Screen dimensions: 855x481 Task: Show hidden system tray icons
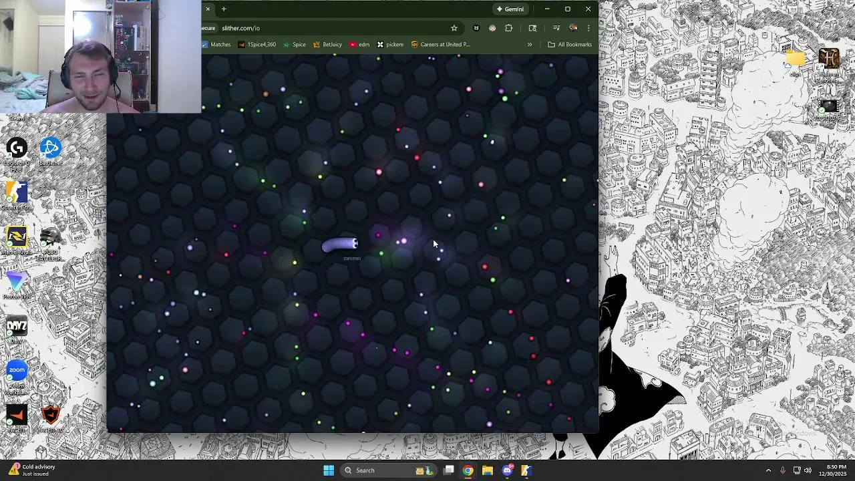coord(768,470)
